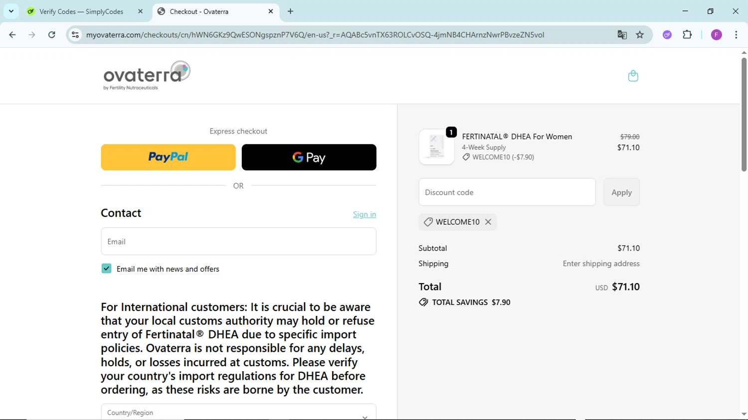Click the Enter shipping address text
The image size is (748, 420).
601,264
